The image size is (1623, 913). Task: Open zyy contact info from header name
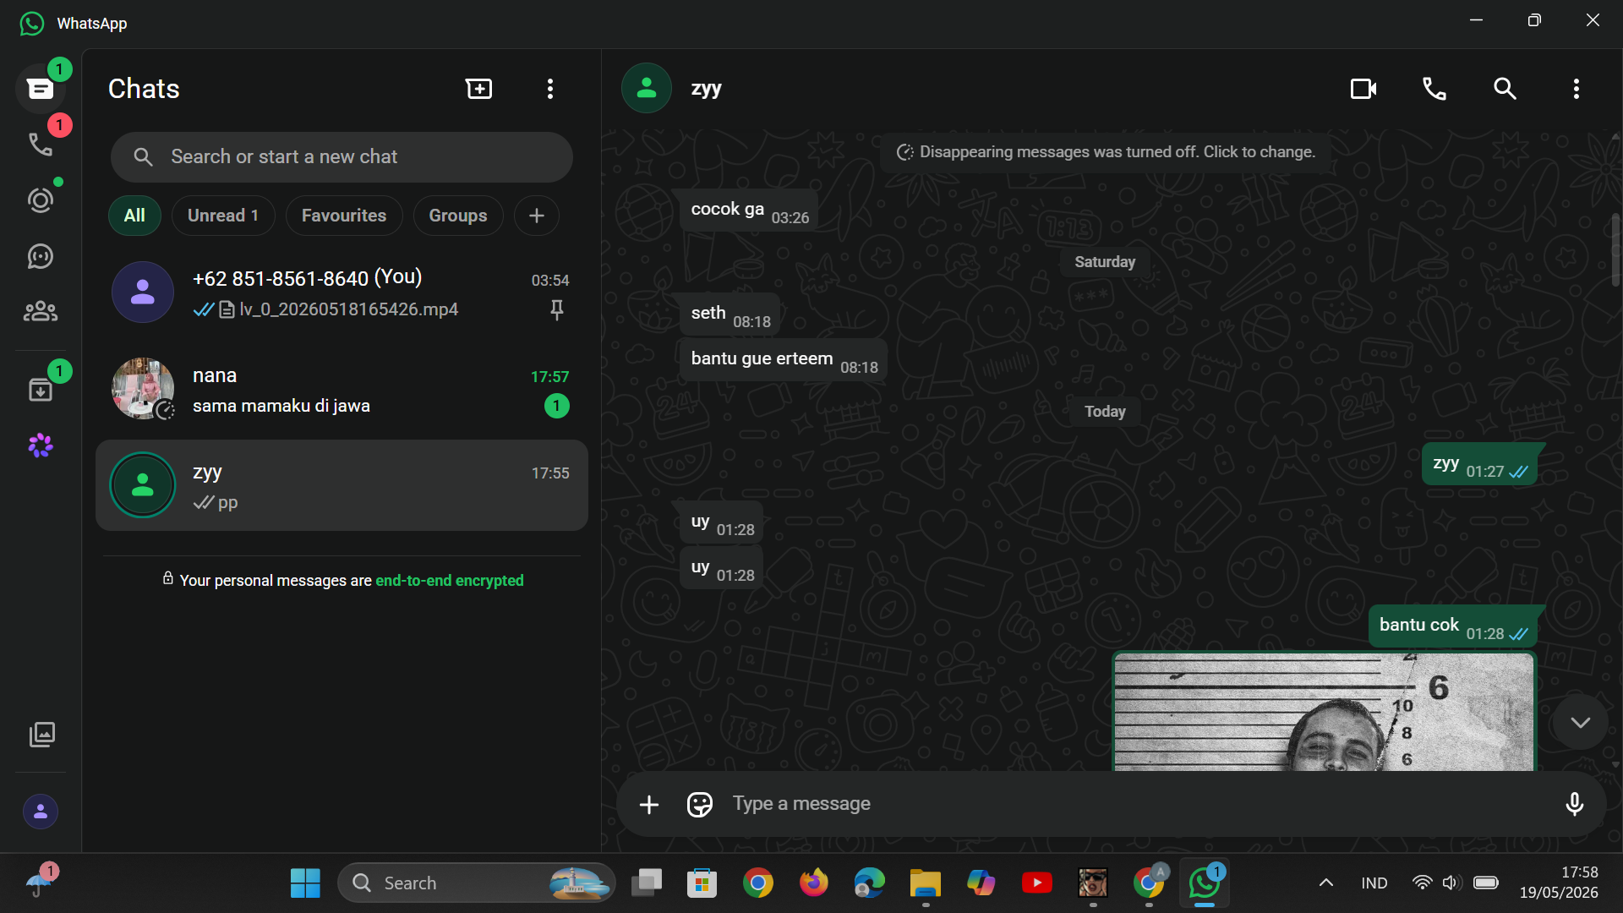pos(706,89)
